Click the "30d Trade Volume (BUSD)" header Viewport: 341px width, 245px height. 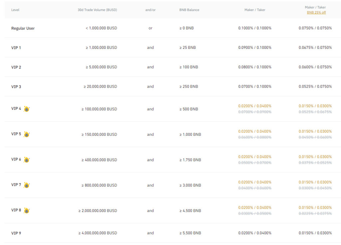click(97, 10)
